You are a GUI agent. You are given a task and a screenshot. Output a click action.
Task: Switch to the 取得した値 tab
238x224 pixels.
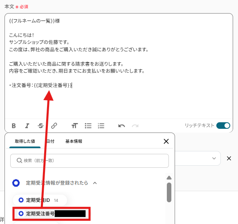pos(25,141)
